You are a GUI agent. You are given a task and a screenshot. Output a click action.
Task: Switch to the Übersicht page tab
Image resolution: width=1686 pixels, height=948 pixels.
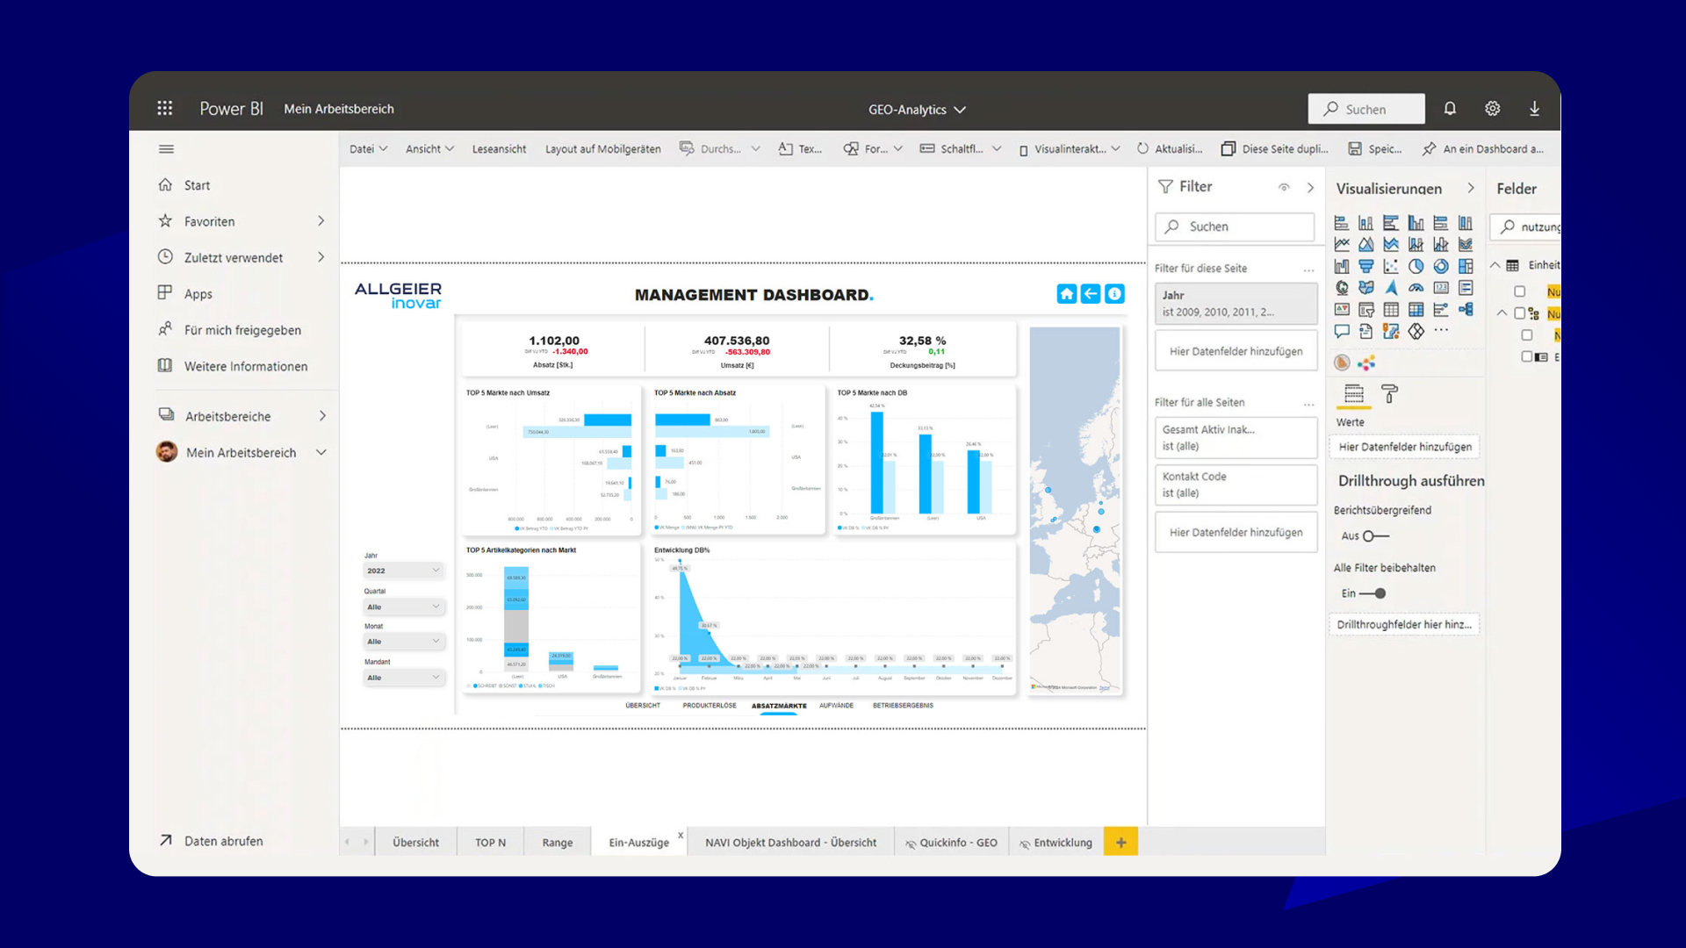coord(415,843)
